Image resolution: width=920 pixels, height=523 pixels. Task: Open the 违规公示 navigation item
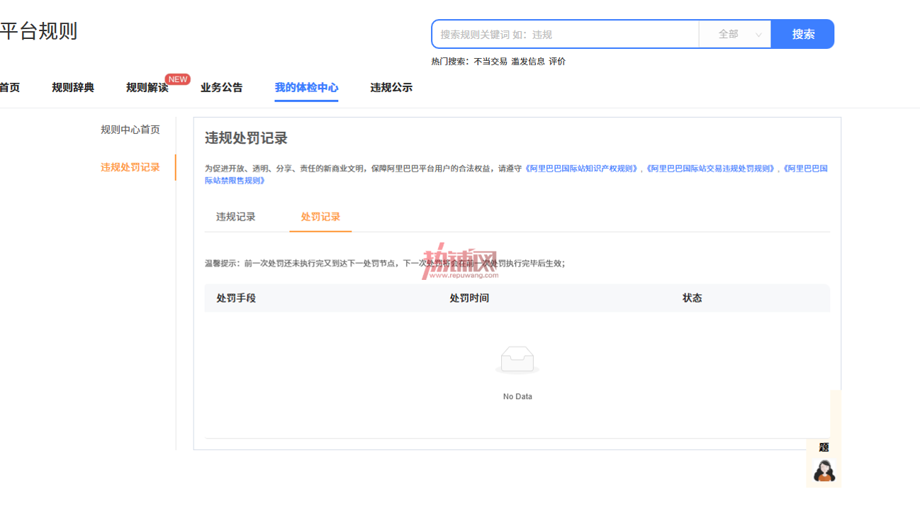[x=391, y=88]
